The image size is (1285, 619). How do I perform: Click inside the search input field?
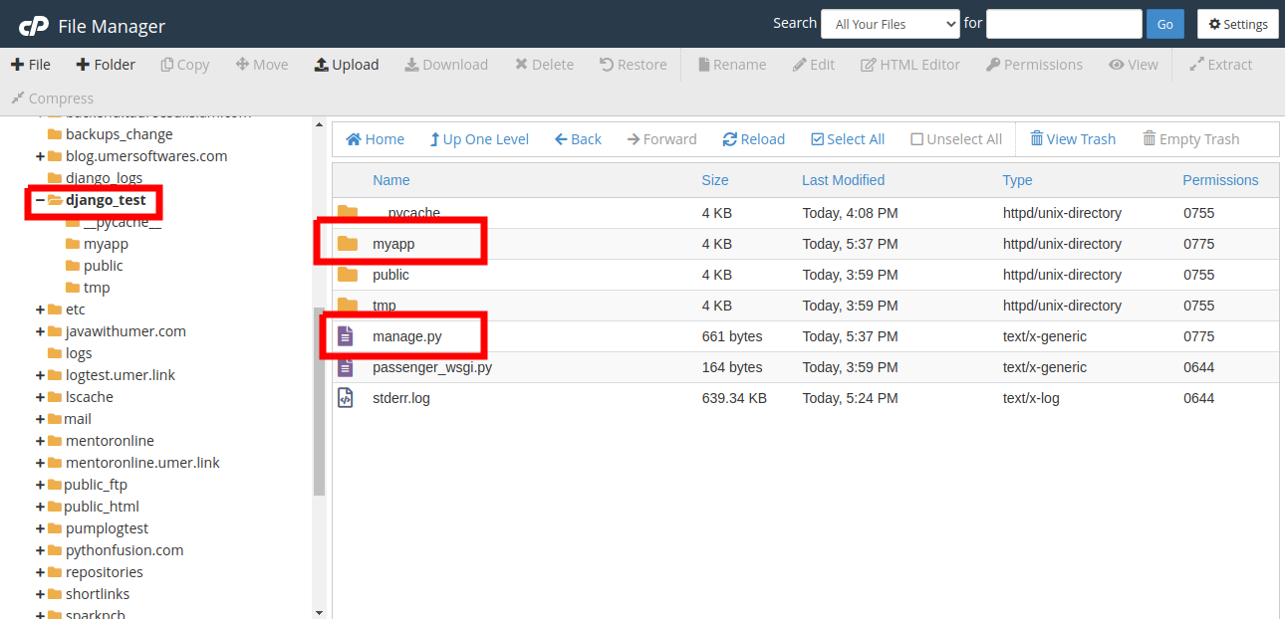(1063, 23)
